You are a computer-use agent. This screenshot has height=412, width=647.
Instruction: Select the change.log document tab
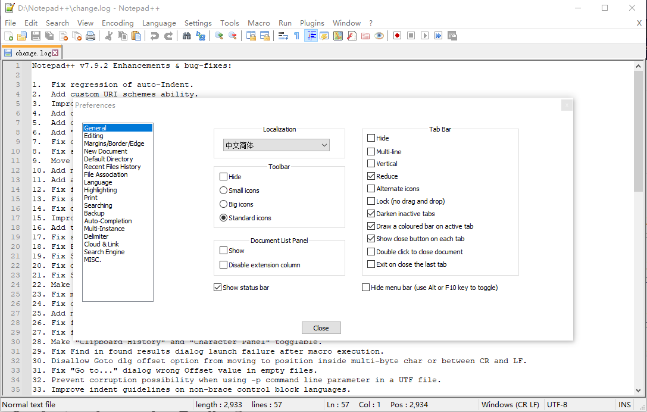tap(32, 53)
